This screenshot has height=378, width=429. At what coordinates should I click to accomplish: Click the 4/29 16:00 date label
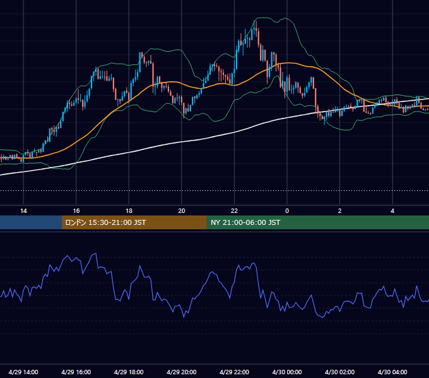click(x=76, y=372)
